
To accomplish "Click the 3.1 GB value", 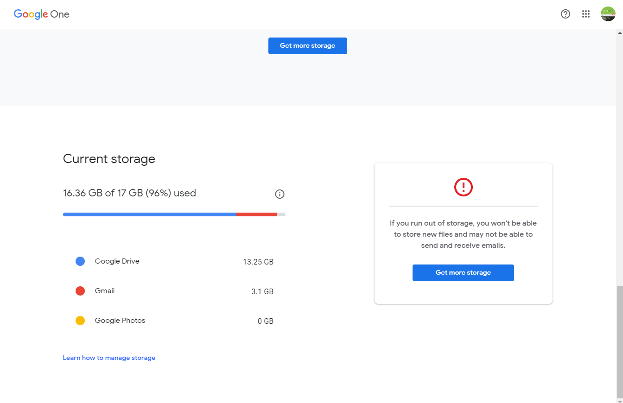I will pos(262,291).
